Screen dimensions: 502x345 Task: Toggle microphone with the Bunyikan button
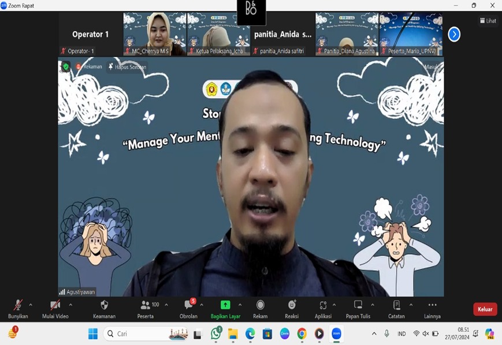(x=18, y=305)
